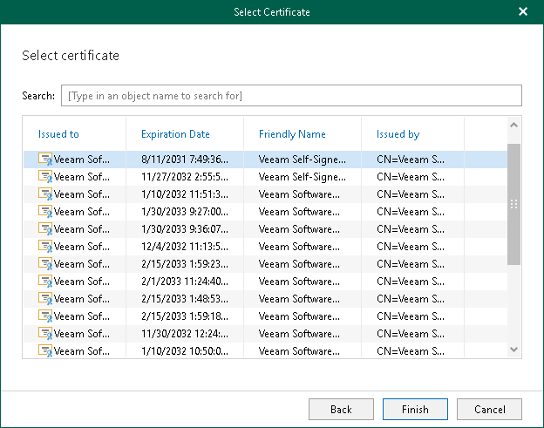Close the Select Certificate dialog
This screenshot has width=544, height=428.
523,12
